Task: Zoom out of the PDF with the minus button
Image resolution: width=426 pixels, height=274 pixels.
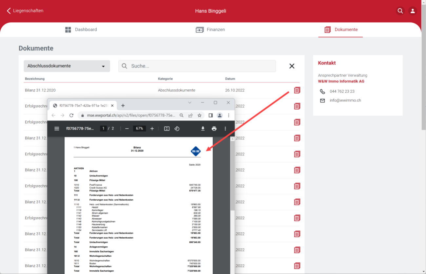Action: [x=127, y=129]
